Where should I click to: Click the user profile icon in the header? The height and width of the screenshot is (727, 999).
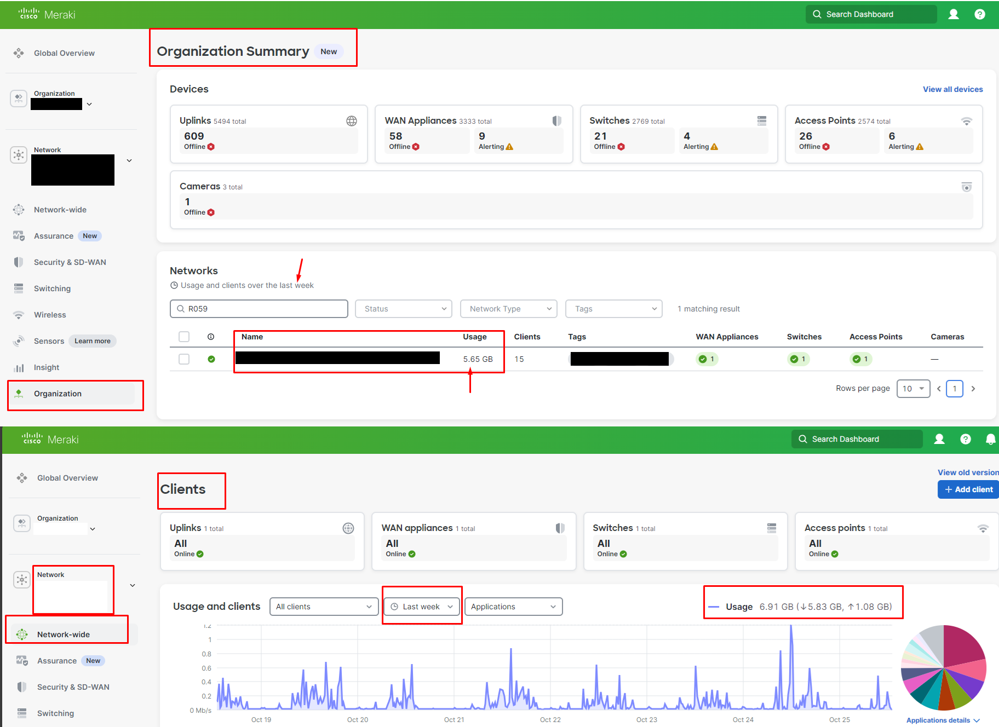954,14
